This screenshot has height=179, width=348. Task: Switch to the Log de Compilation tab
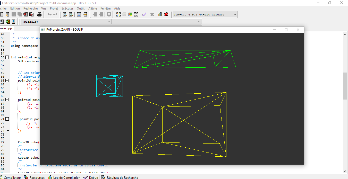click(x=64, y=177)
